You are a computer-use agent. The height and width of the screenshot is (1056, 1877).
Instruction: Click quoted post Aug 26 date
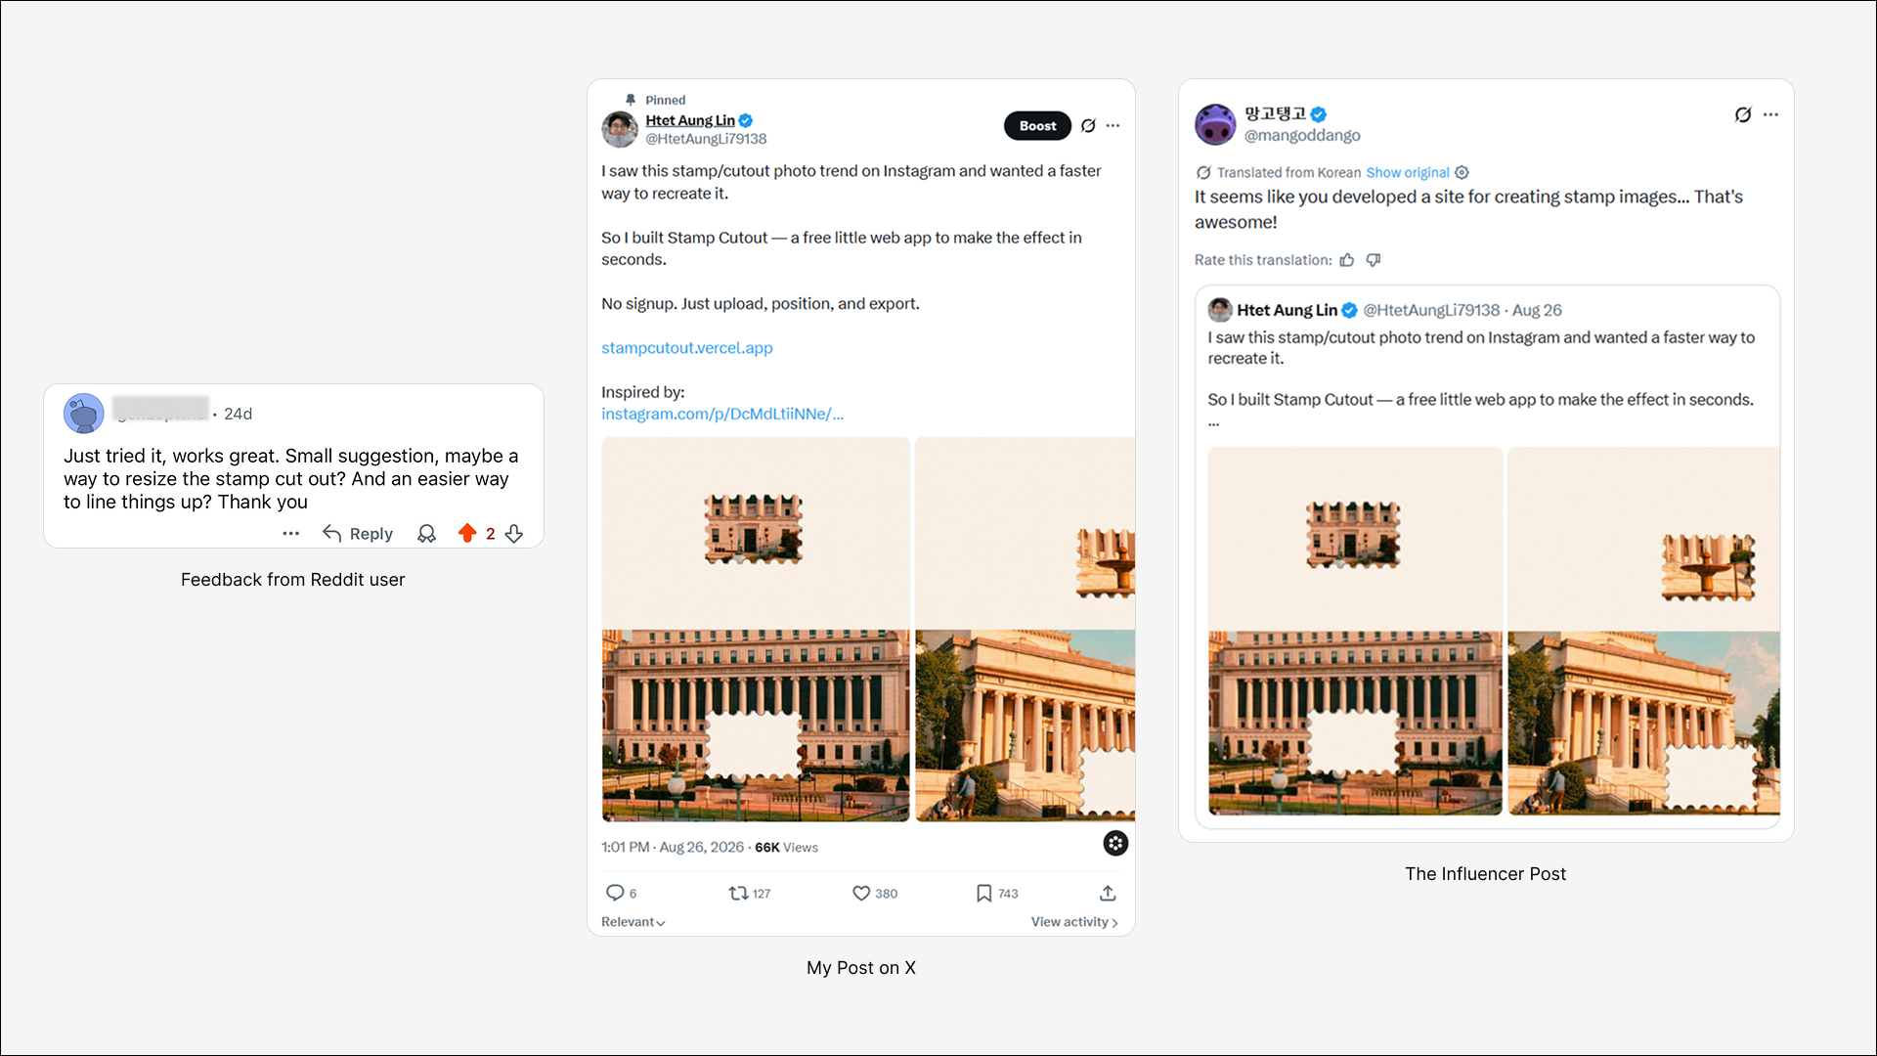[1537, 310]
